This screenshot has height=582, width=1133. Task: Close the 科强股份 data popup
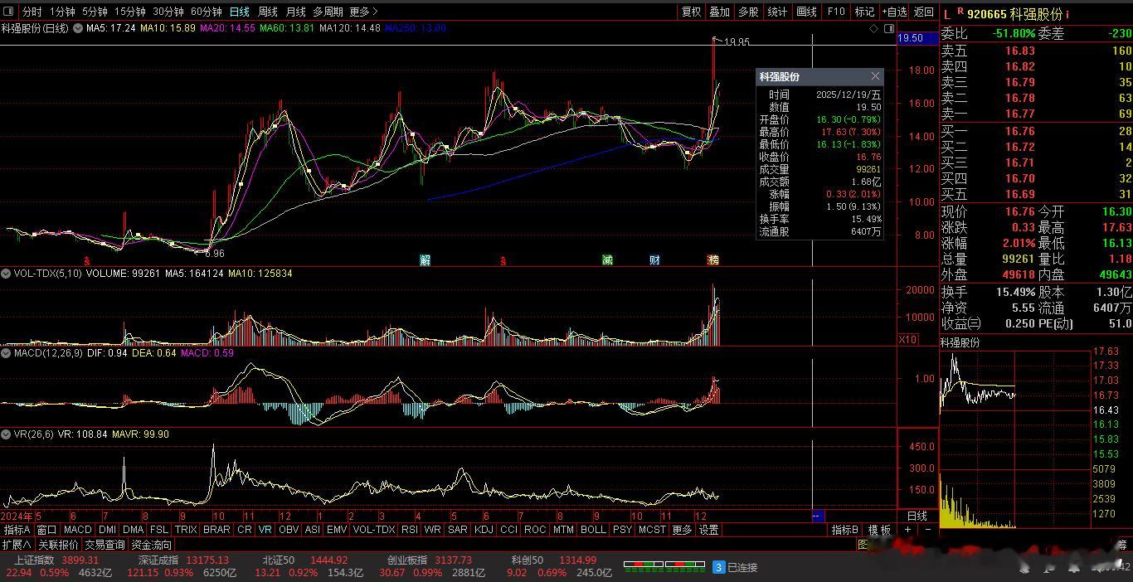(875, 76)
